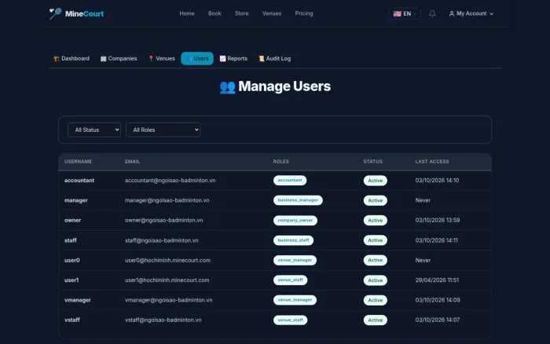
Task: Click Active status in staff row
Action: (375, 240)
